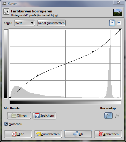The width and height of the screenshot is (126, 142).
Task: Open Hilfe for the curves dialog
Action: click(x=18, y=134)
